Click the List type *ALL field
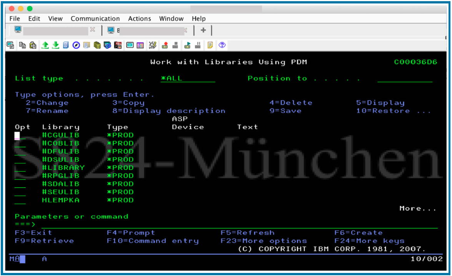452x276 pixels. (188, 79)
